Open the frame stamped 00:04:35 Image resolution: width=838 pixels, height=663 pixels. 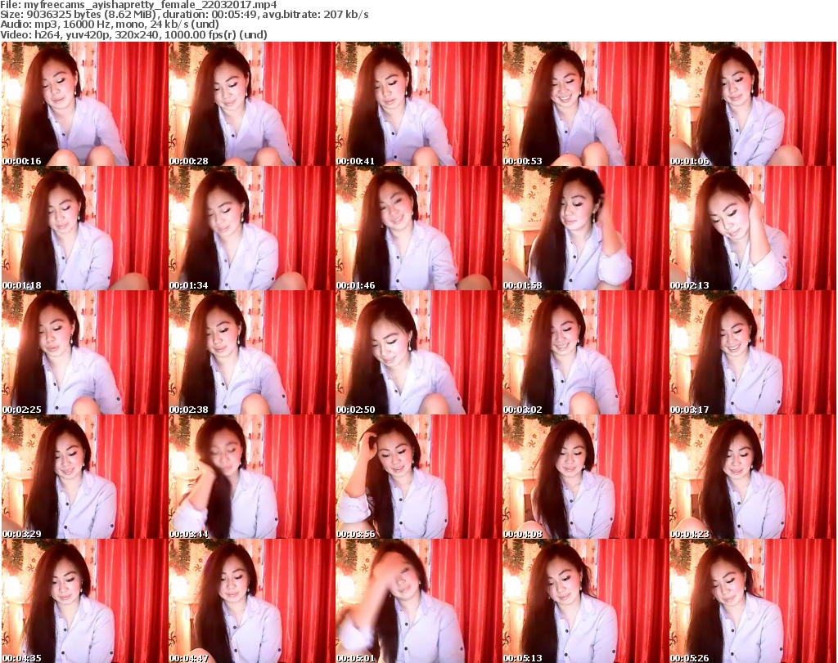pos(85,602)
